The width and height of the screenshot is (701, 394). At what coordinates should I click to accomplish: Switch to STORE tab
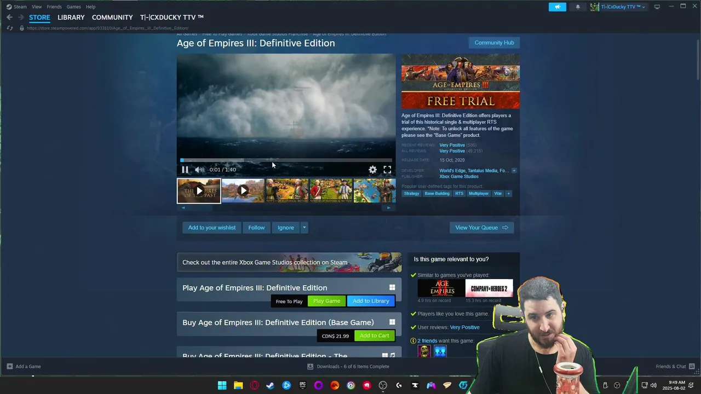click(x=39, y=18)
